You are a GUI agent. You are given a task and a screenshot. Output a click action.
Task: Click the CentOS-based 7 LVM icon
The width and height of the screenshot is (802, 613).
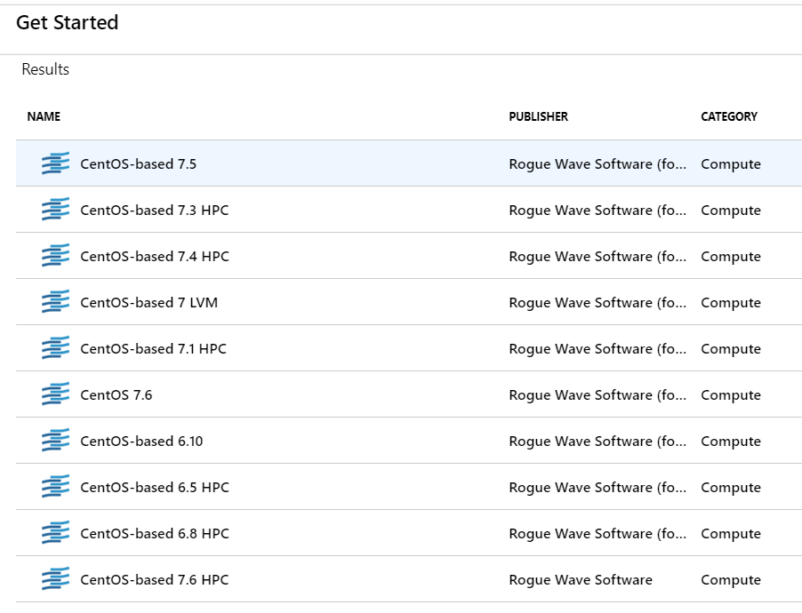pyautogui.click(x=55, y=302)
